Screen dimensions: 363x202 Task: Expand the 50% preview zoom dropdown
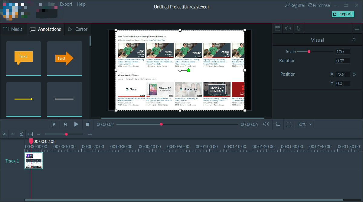(310, 124)
